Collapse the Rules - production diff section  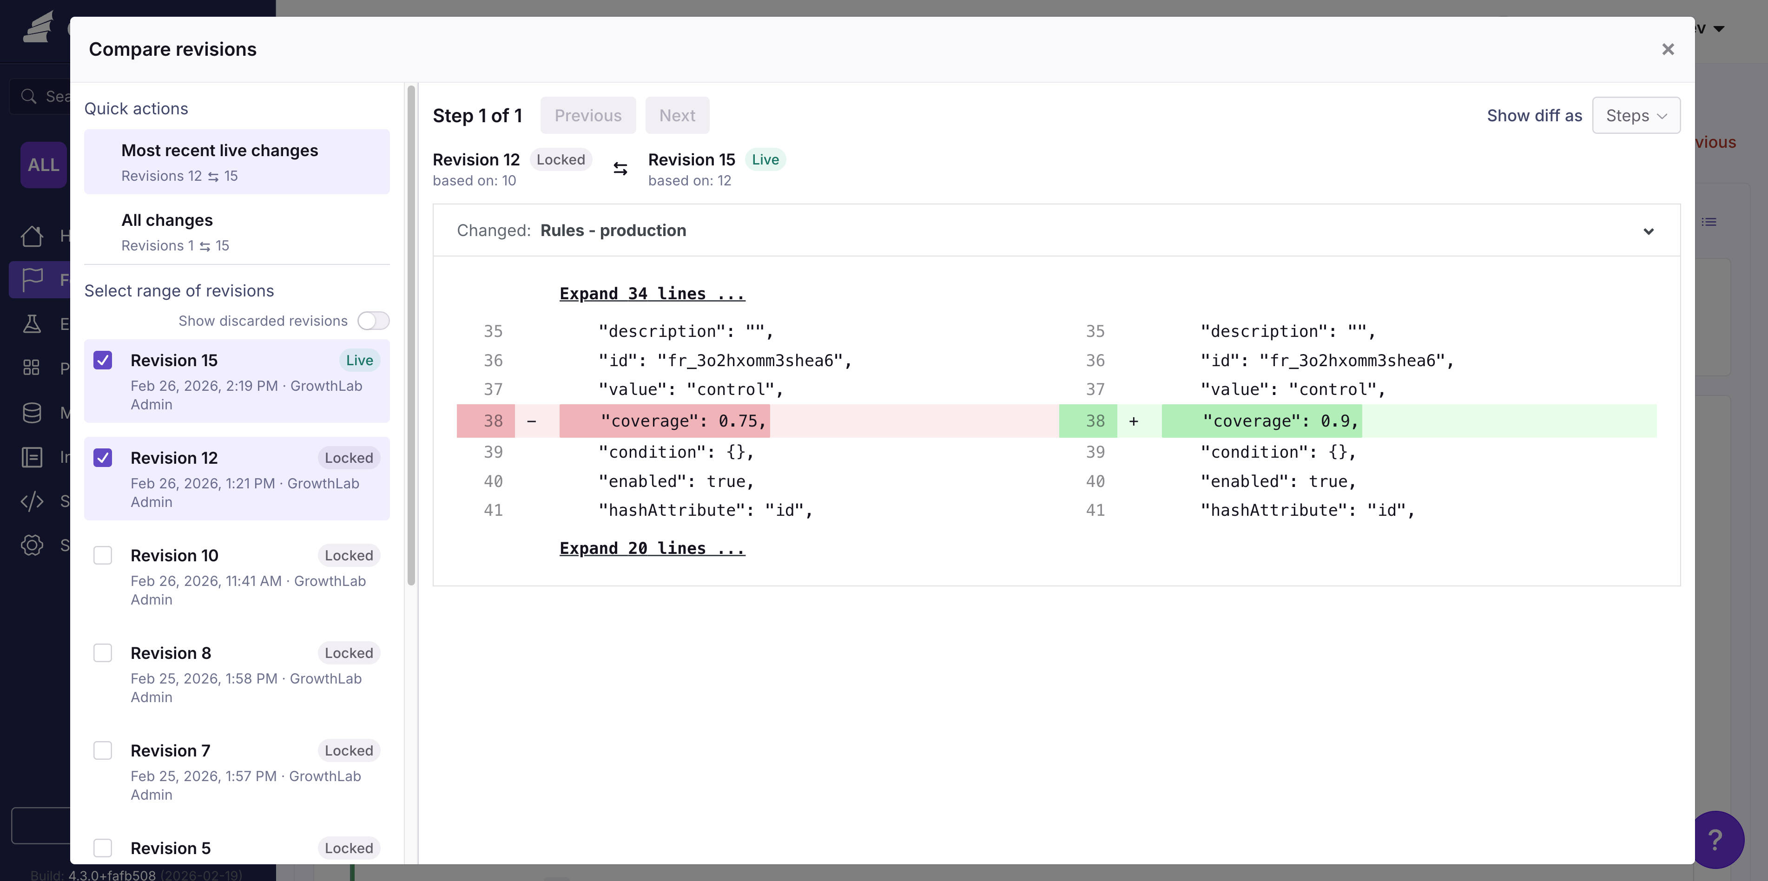tap(1649, 231)
